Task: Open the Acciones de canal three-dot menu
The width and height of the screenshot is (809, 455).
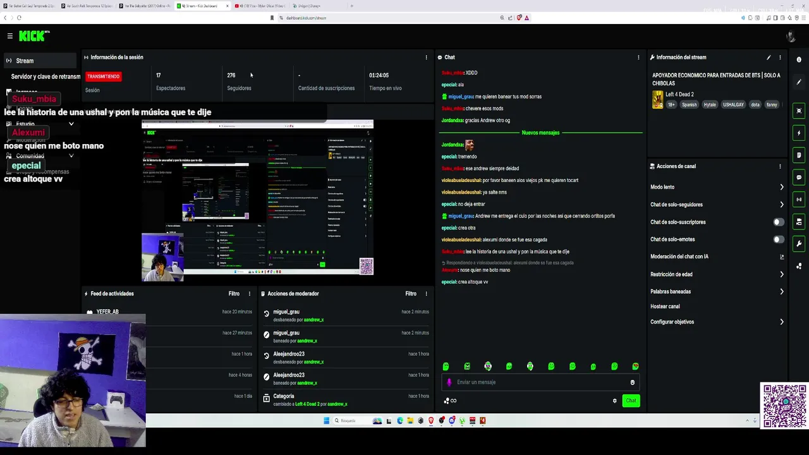Action: click(780, 166)
